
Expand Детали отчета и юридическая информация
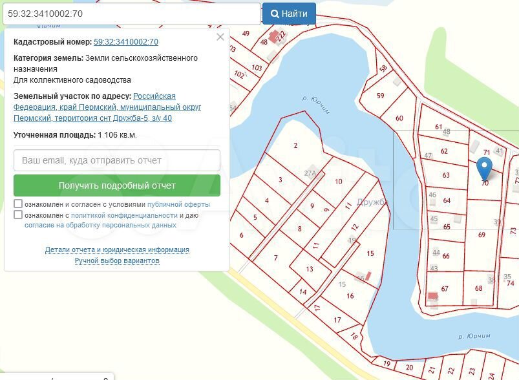tap(117, 249)
